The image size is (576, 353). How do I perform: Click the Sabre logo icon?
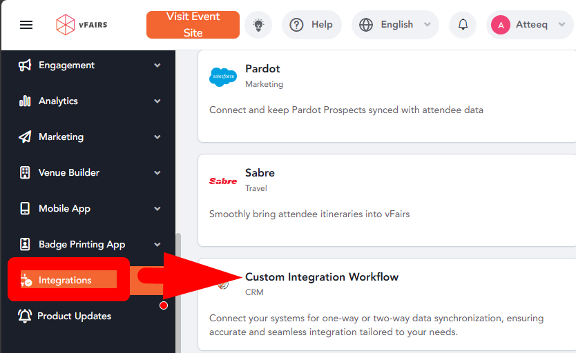tap(223, 181)
